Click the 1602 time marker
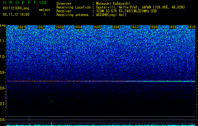 pos(41,27)
